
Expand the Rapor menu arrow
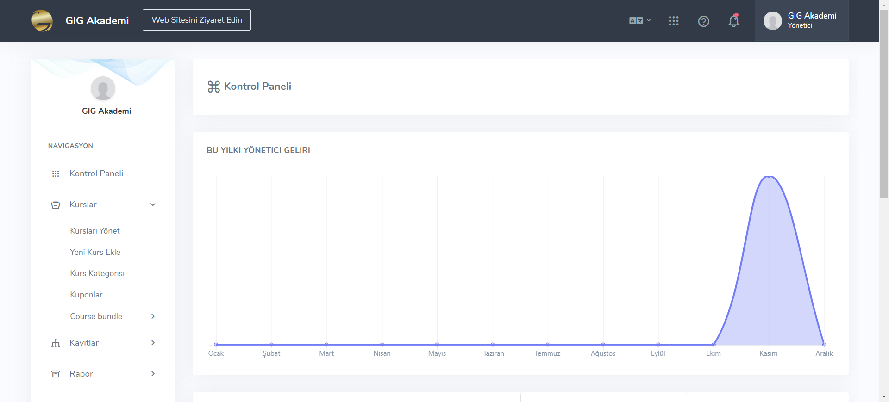[153, 374]
